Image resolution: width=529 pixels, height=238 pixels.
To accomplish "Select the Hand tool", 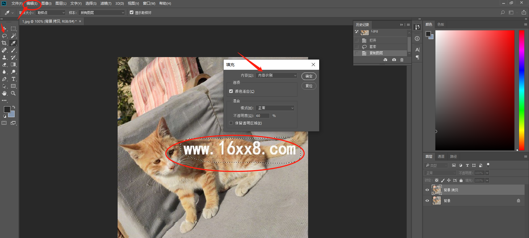I will point(4,93).
